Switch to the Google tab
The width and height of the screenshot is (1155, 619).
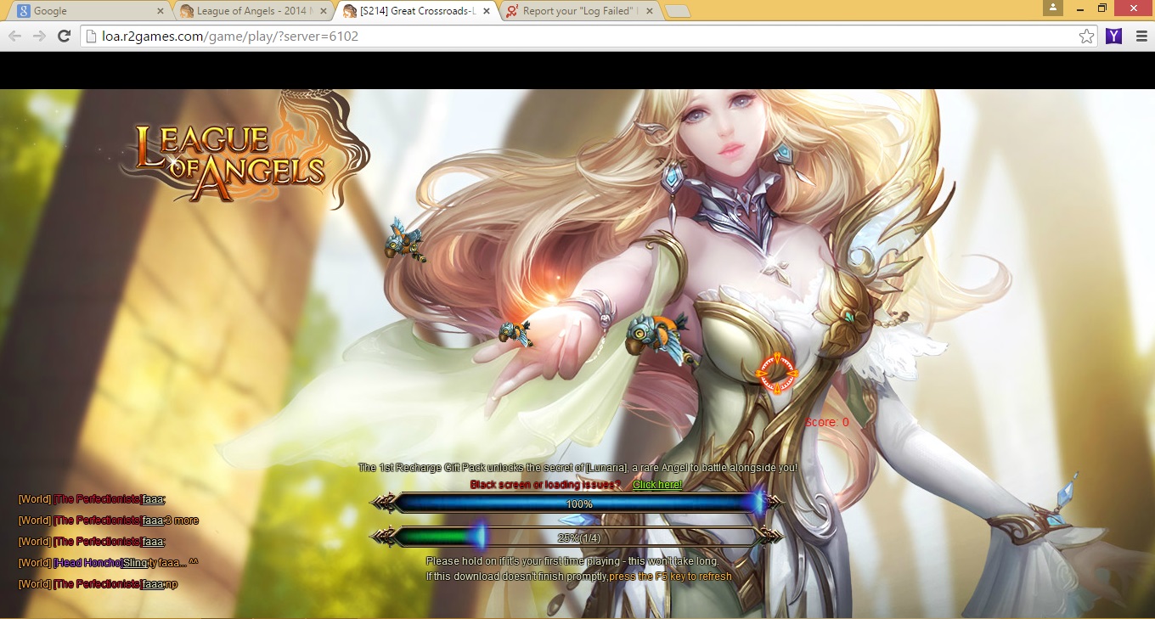(85, 11)
